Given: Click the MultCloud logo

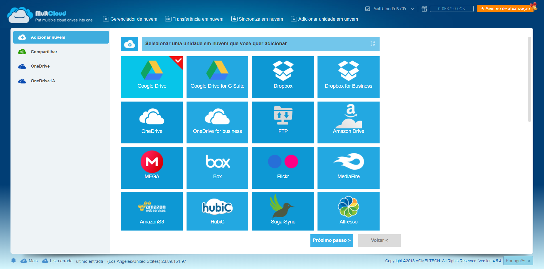Looking at the screenshot, I should pyautogui.click(x=50, y=15).
